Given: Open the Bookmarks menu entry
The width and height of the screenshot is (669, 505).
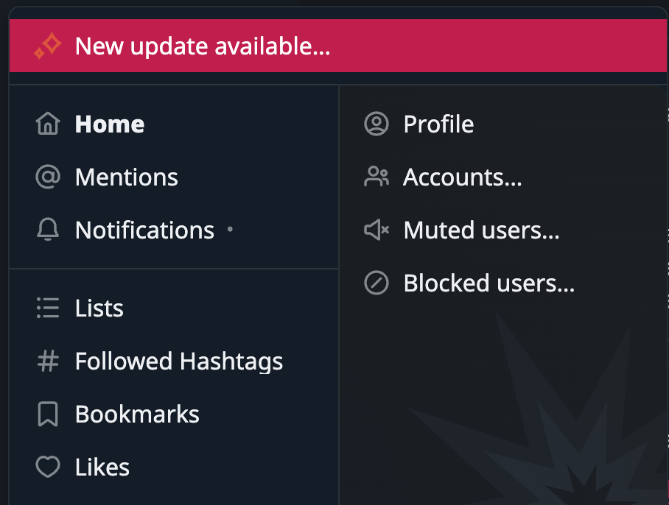Looking at the screenshot, I should point(174,414).
